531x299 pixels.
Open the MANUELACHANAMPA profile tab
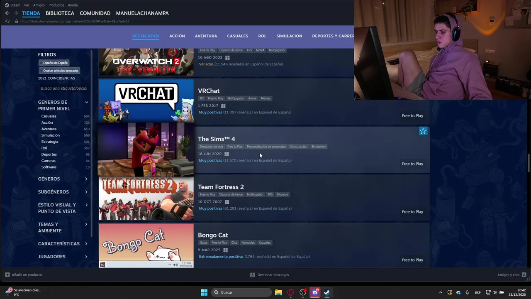[x=142, y=13]
